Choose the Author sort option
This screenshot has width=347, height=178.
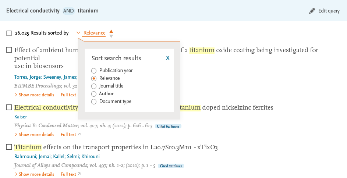94,94
